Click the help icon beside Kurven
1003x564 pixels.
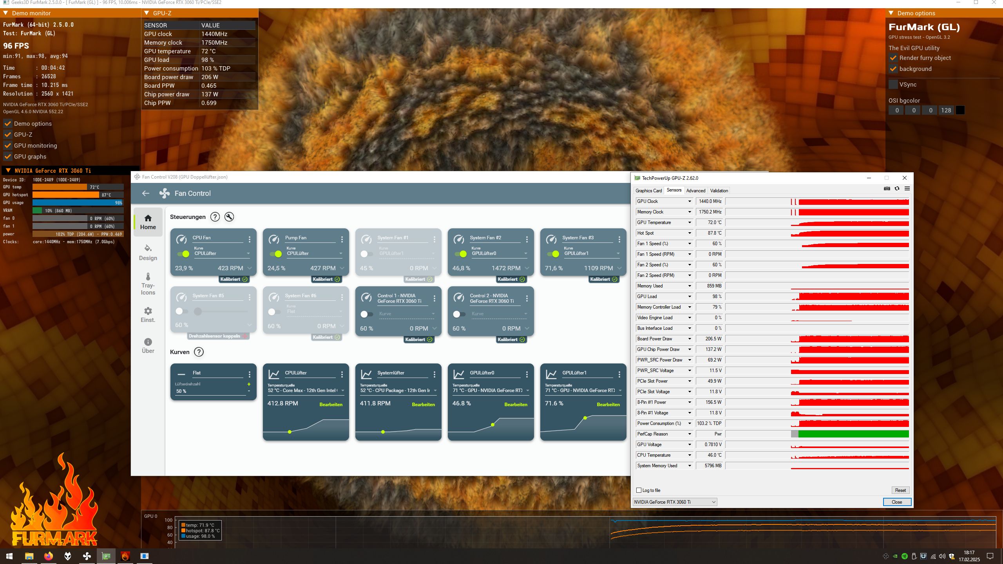pyautogui.click(x=199, y=352)
